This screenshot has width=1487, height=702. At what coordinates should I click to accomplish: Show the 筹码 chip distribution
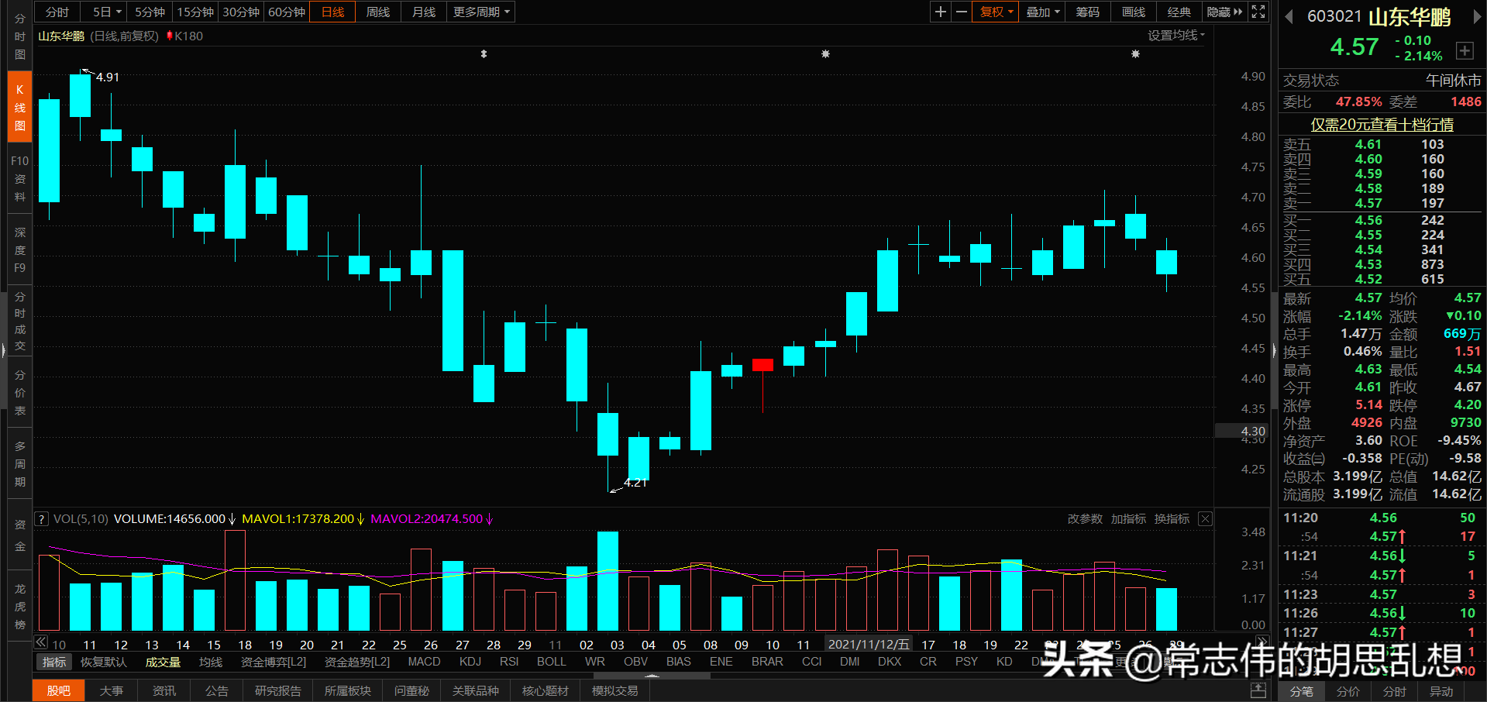(1087, 12)
